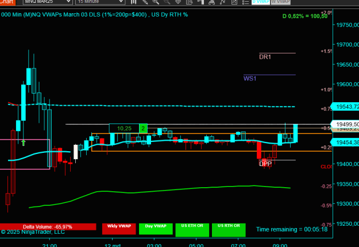359x247 pixels.
Task: Open the MNQ MAR25 instrument dropdown
Action: 48,2
